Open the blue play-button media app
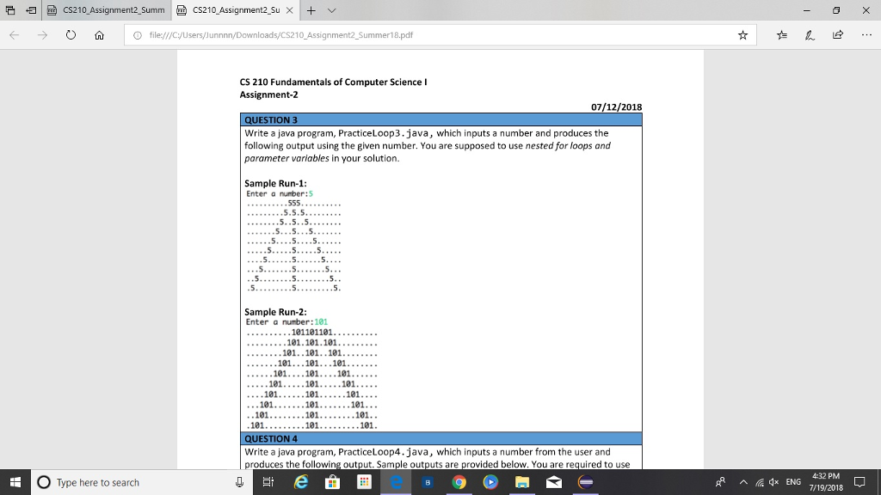The image size is (881, 495). pos(490,482)
